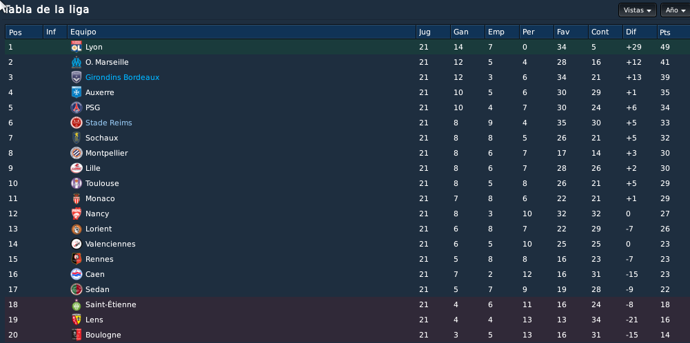690x343 pixels.
Task: Expand the Año dropdown menu
Action: [x=676, y=10]
